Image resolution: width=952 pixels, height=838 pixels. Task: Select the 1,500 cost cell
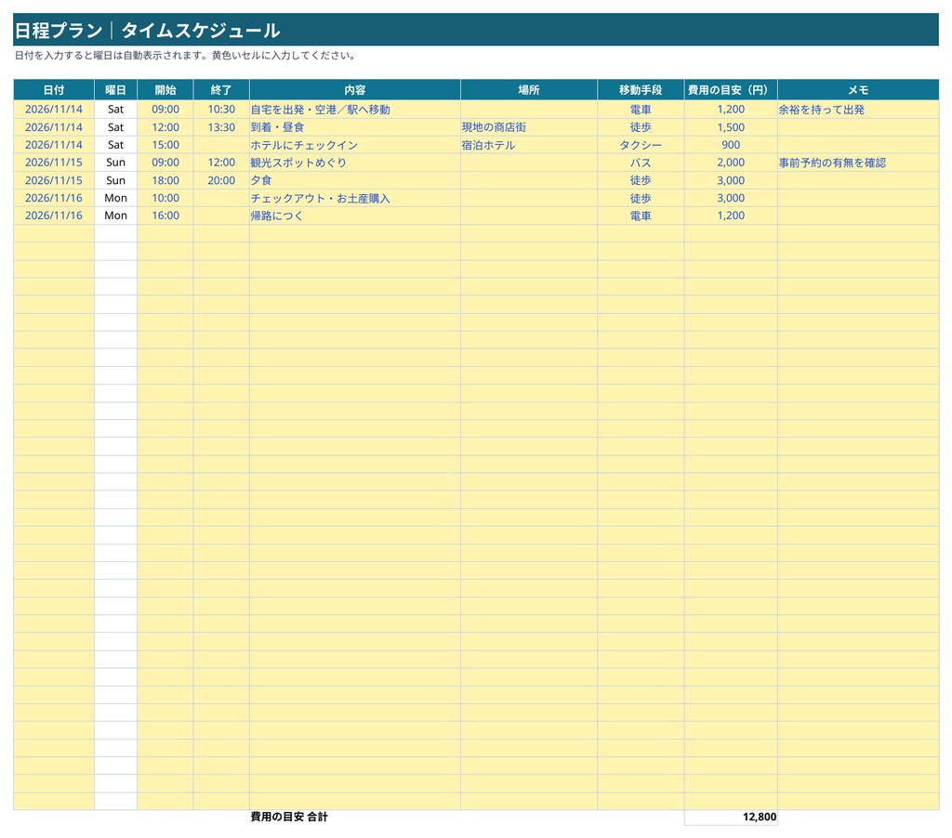[x=731, y=127]
